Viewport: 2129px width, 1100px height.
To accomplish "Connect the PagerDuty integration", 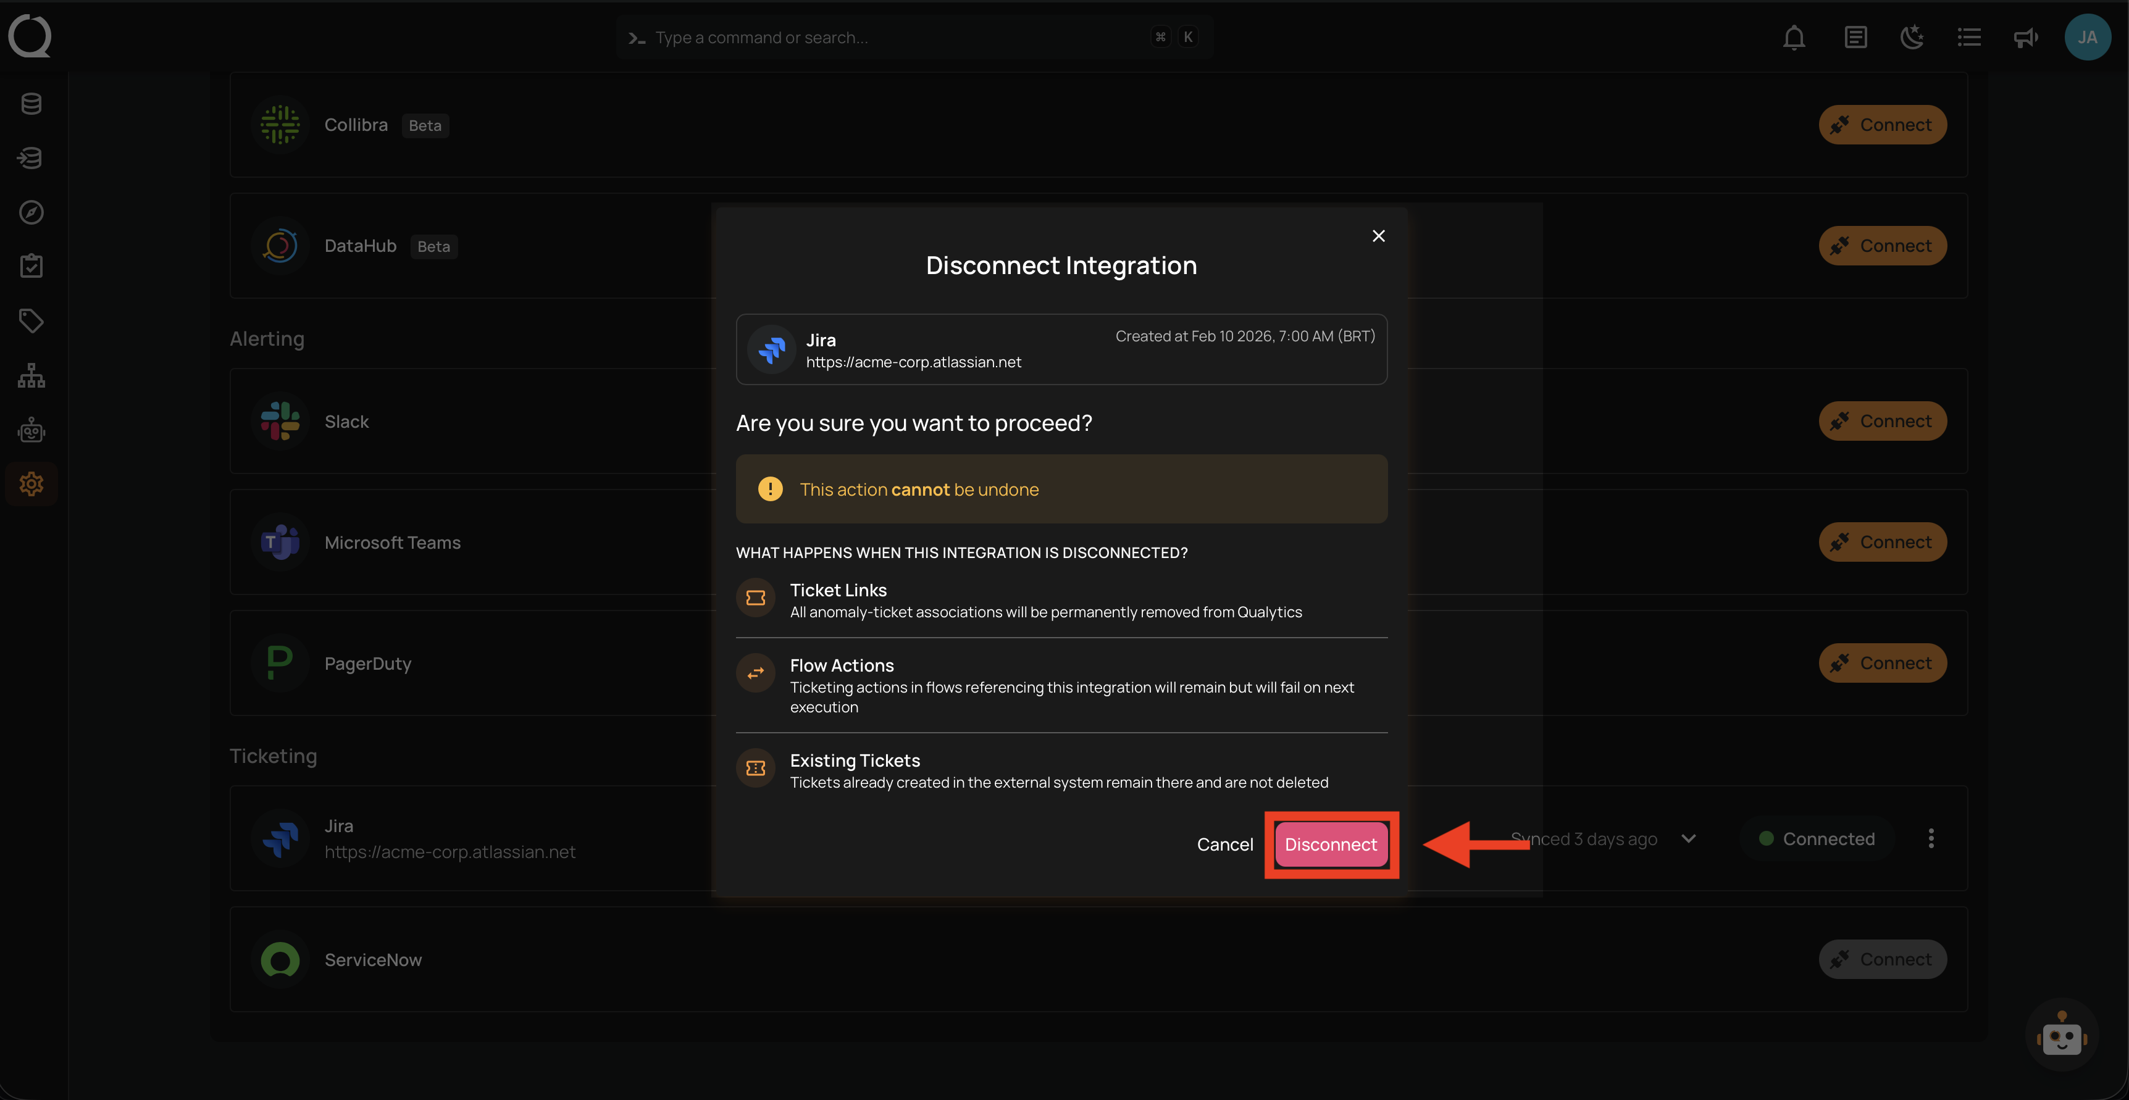I will [1883, 663].
